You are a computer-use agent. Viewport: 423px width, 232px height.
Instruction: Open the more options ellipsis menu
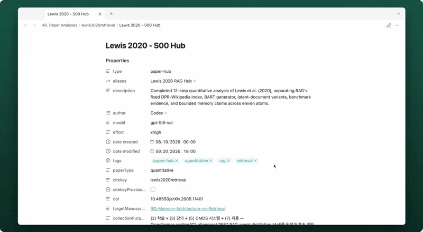point(398,25)
